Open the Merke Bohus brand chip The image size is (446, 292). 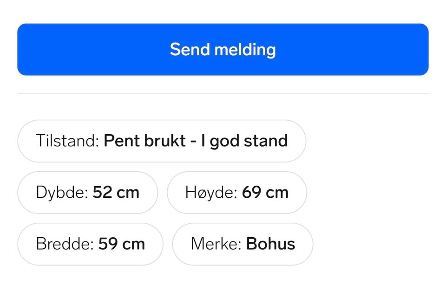click(243, 244)
